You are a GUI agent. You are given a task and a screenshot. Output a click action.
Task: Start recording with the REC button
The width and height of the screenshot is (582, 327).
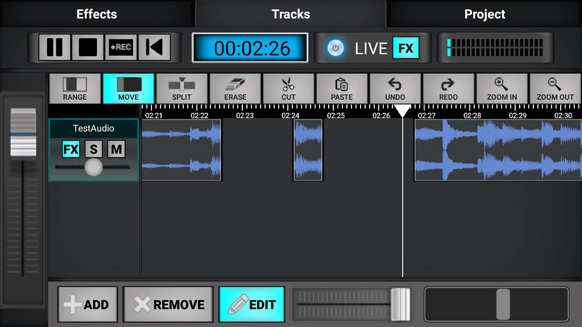(x=121, y=47)
